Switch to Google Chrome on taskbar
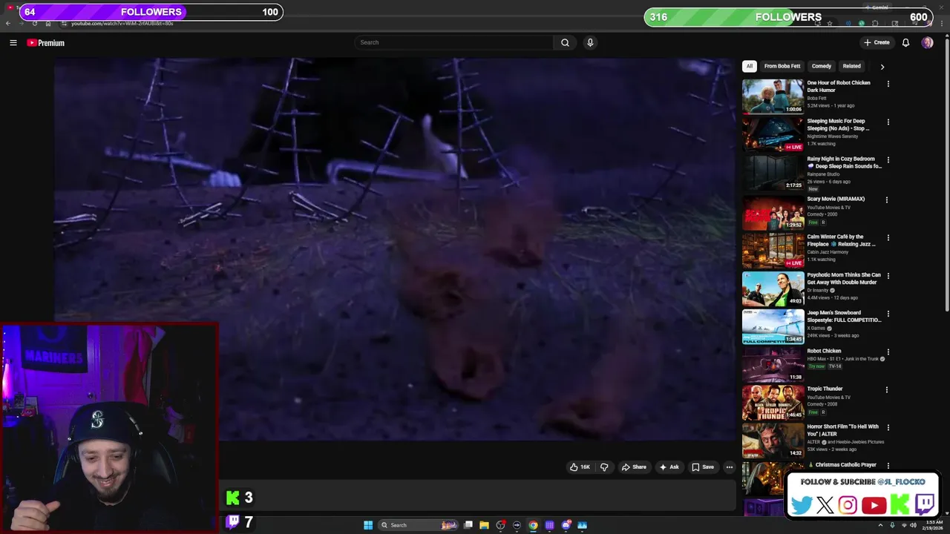Image resolution: width=950 pixels, height=534 pixels. pos(533,525)
